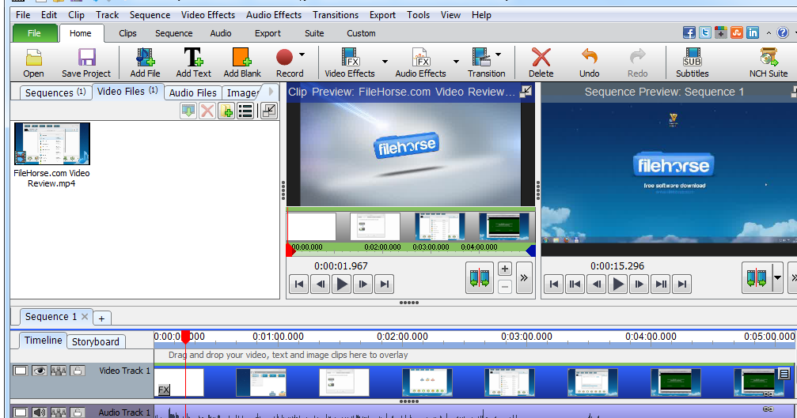This screenshot has height=418, width=797.
Task: Open the Transitions menu
Action: click(336, 15)
